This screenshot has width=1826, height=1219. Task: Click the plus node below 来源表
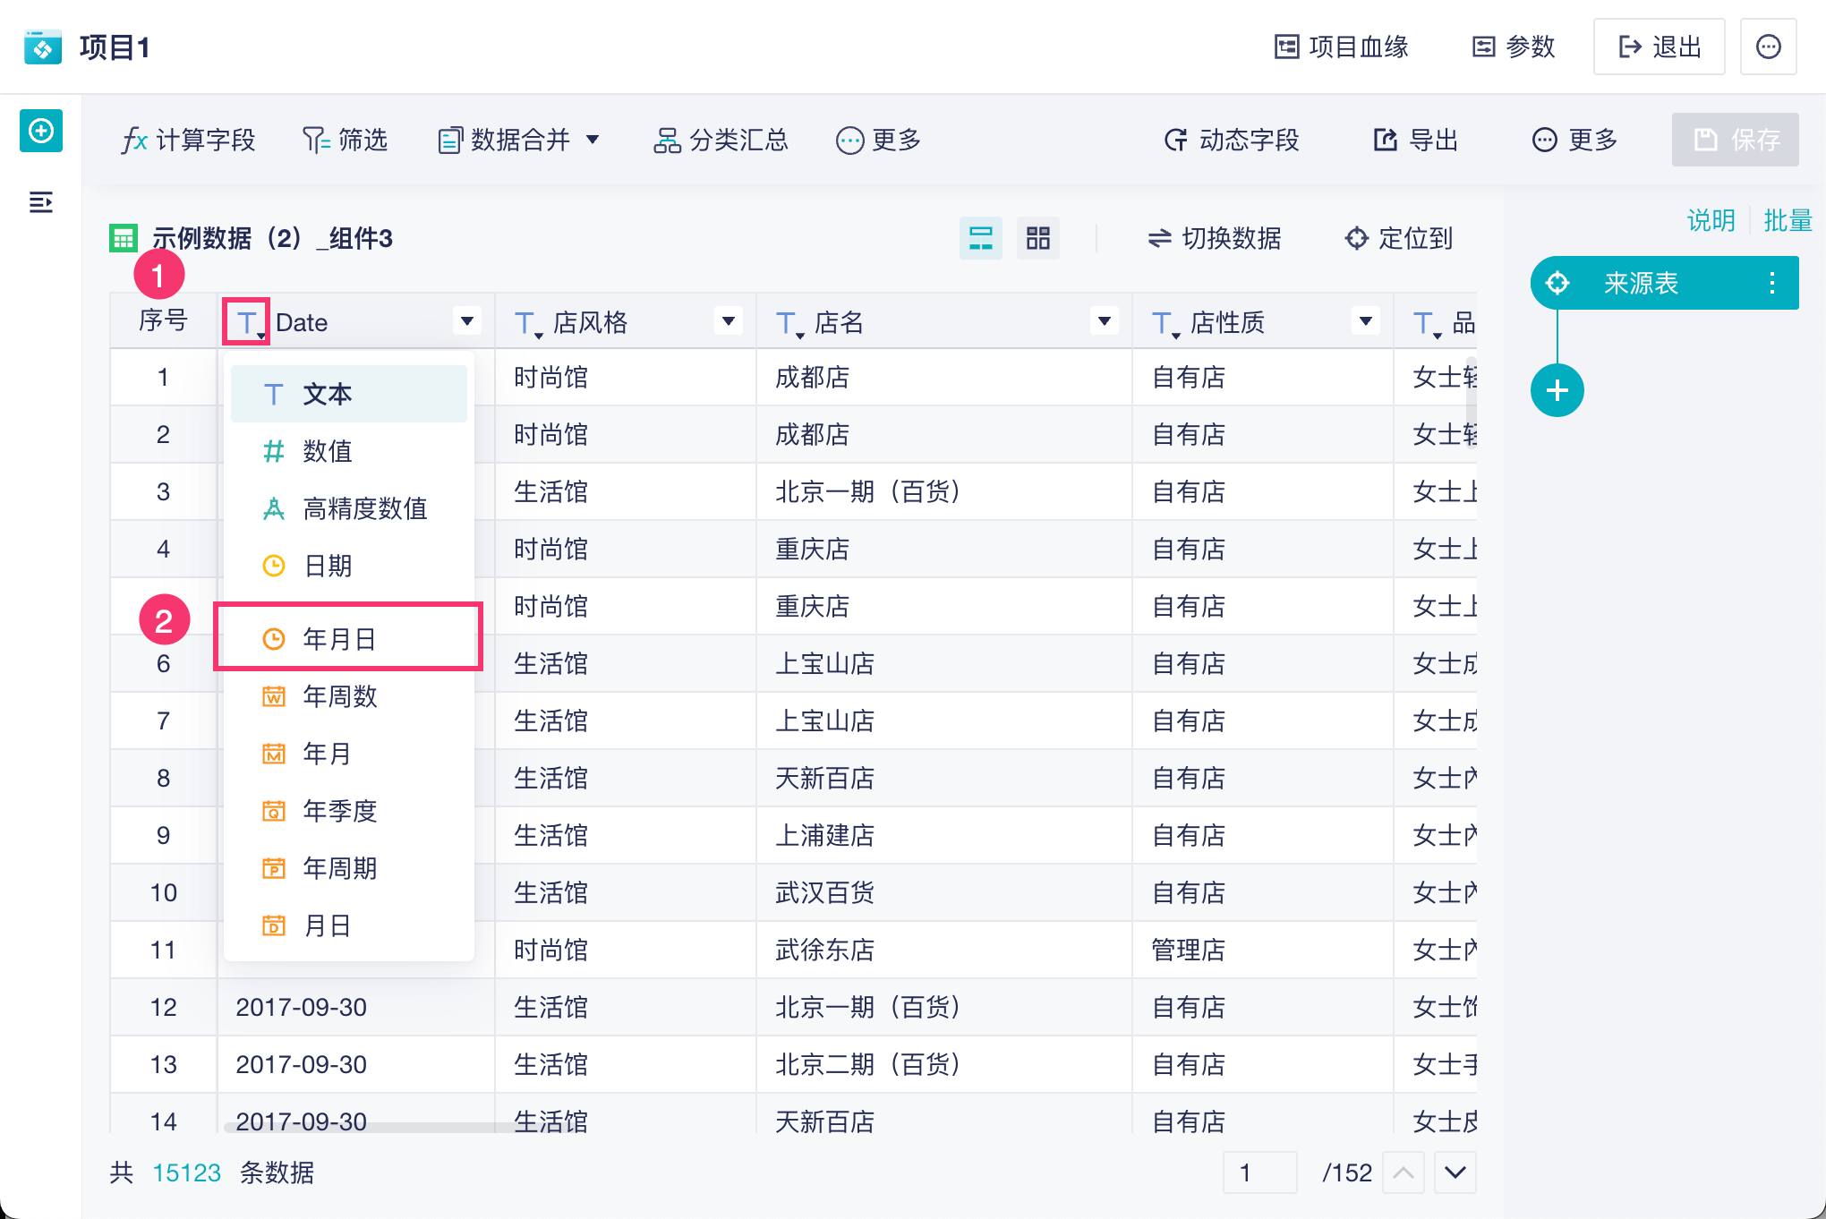(1557, 391)
